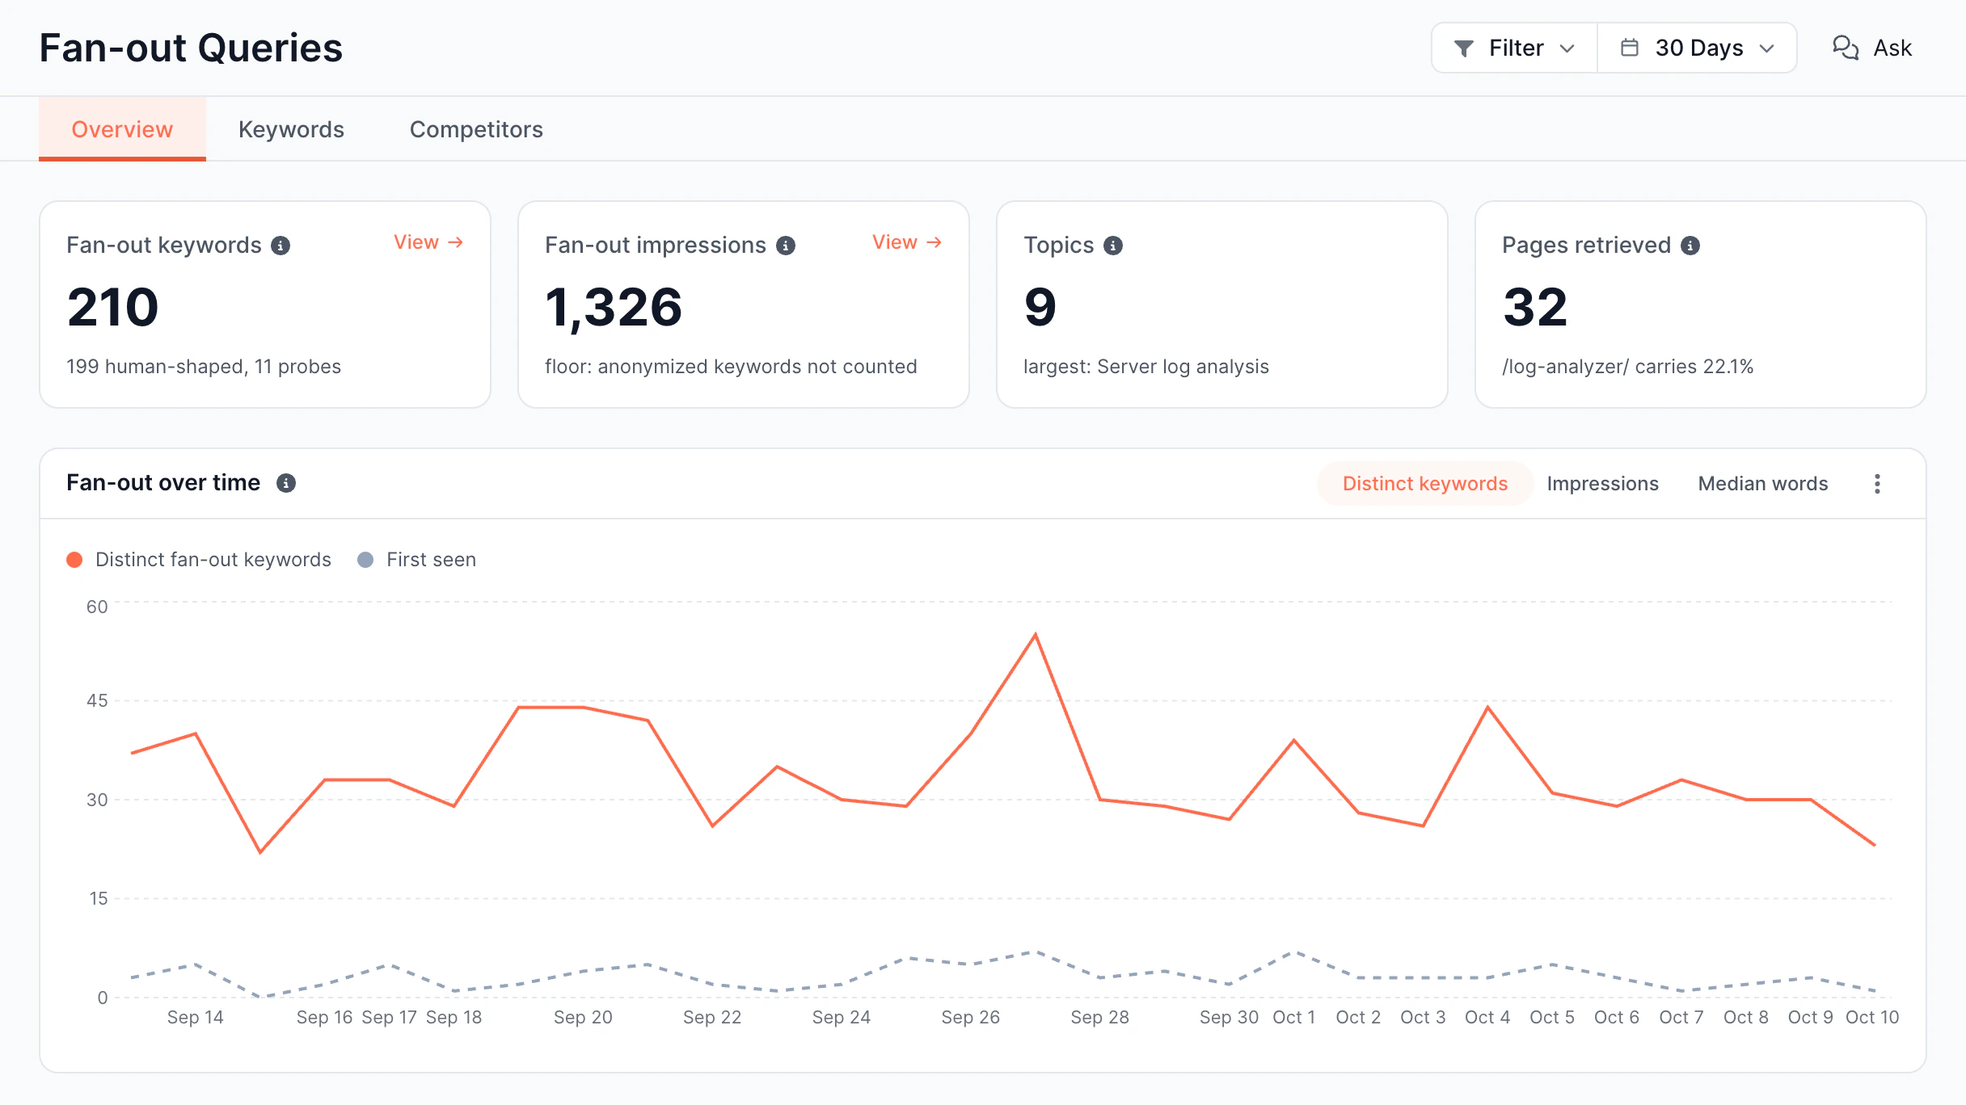Viewport: 1966px width, 1105px height.
Task: Click the orange Distinct keywords legend dot
Action: (x=74, y=560)
